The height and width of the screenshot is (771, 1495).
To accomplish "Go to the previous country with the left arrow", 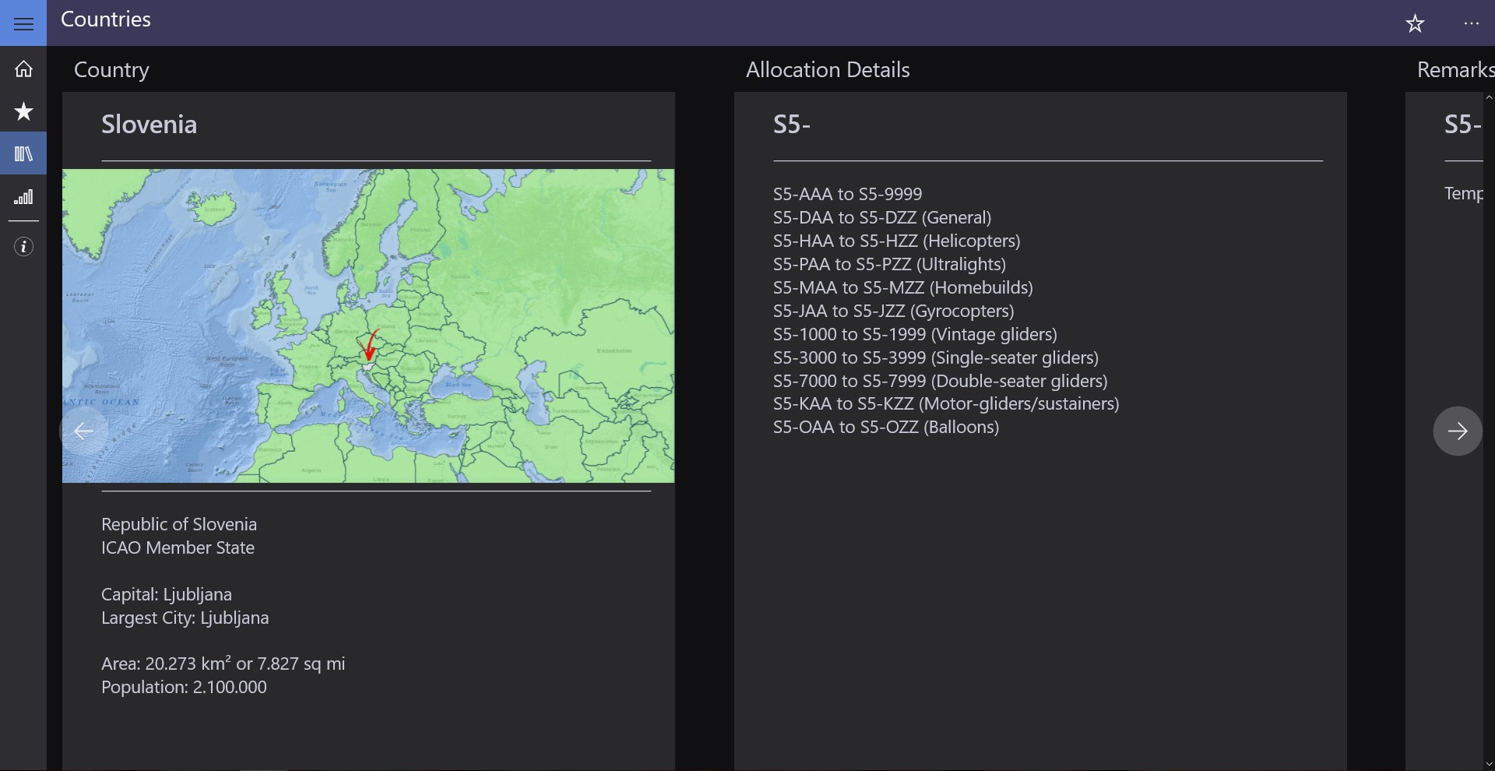I will [83, 431].
